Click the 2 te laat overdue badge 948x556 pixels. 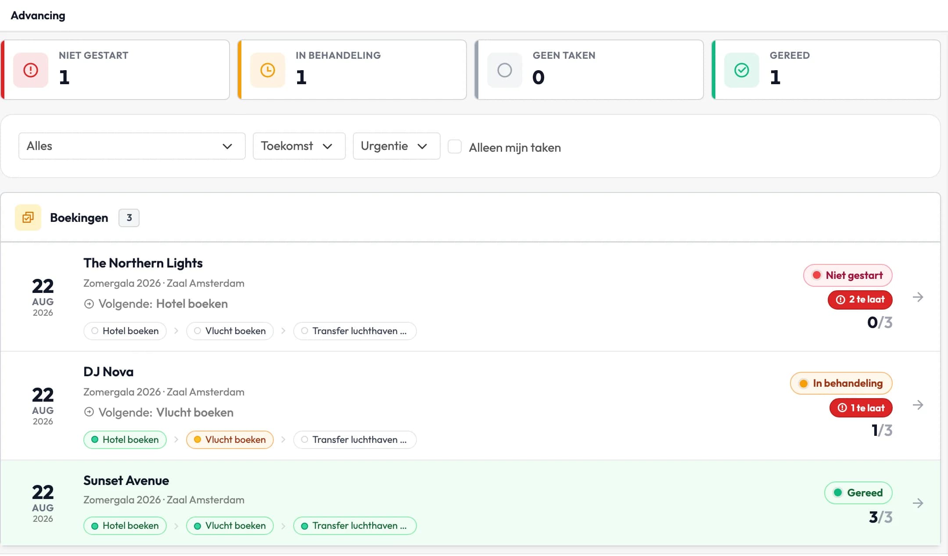[860, 299]
